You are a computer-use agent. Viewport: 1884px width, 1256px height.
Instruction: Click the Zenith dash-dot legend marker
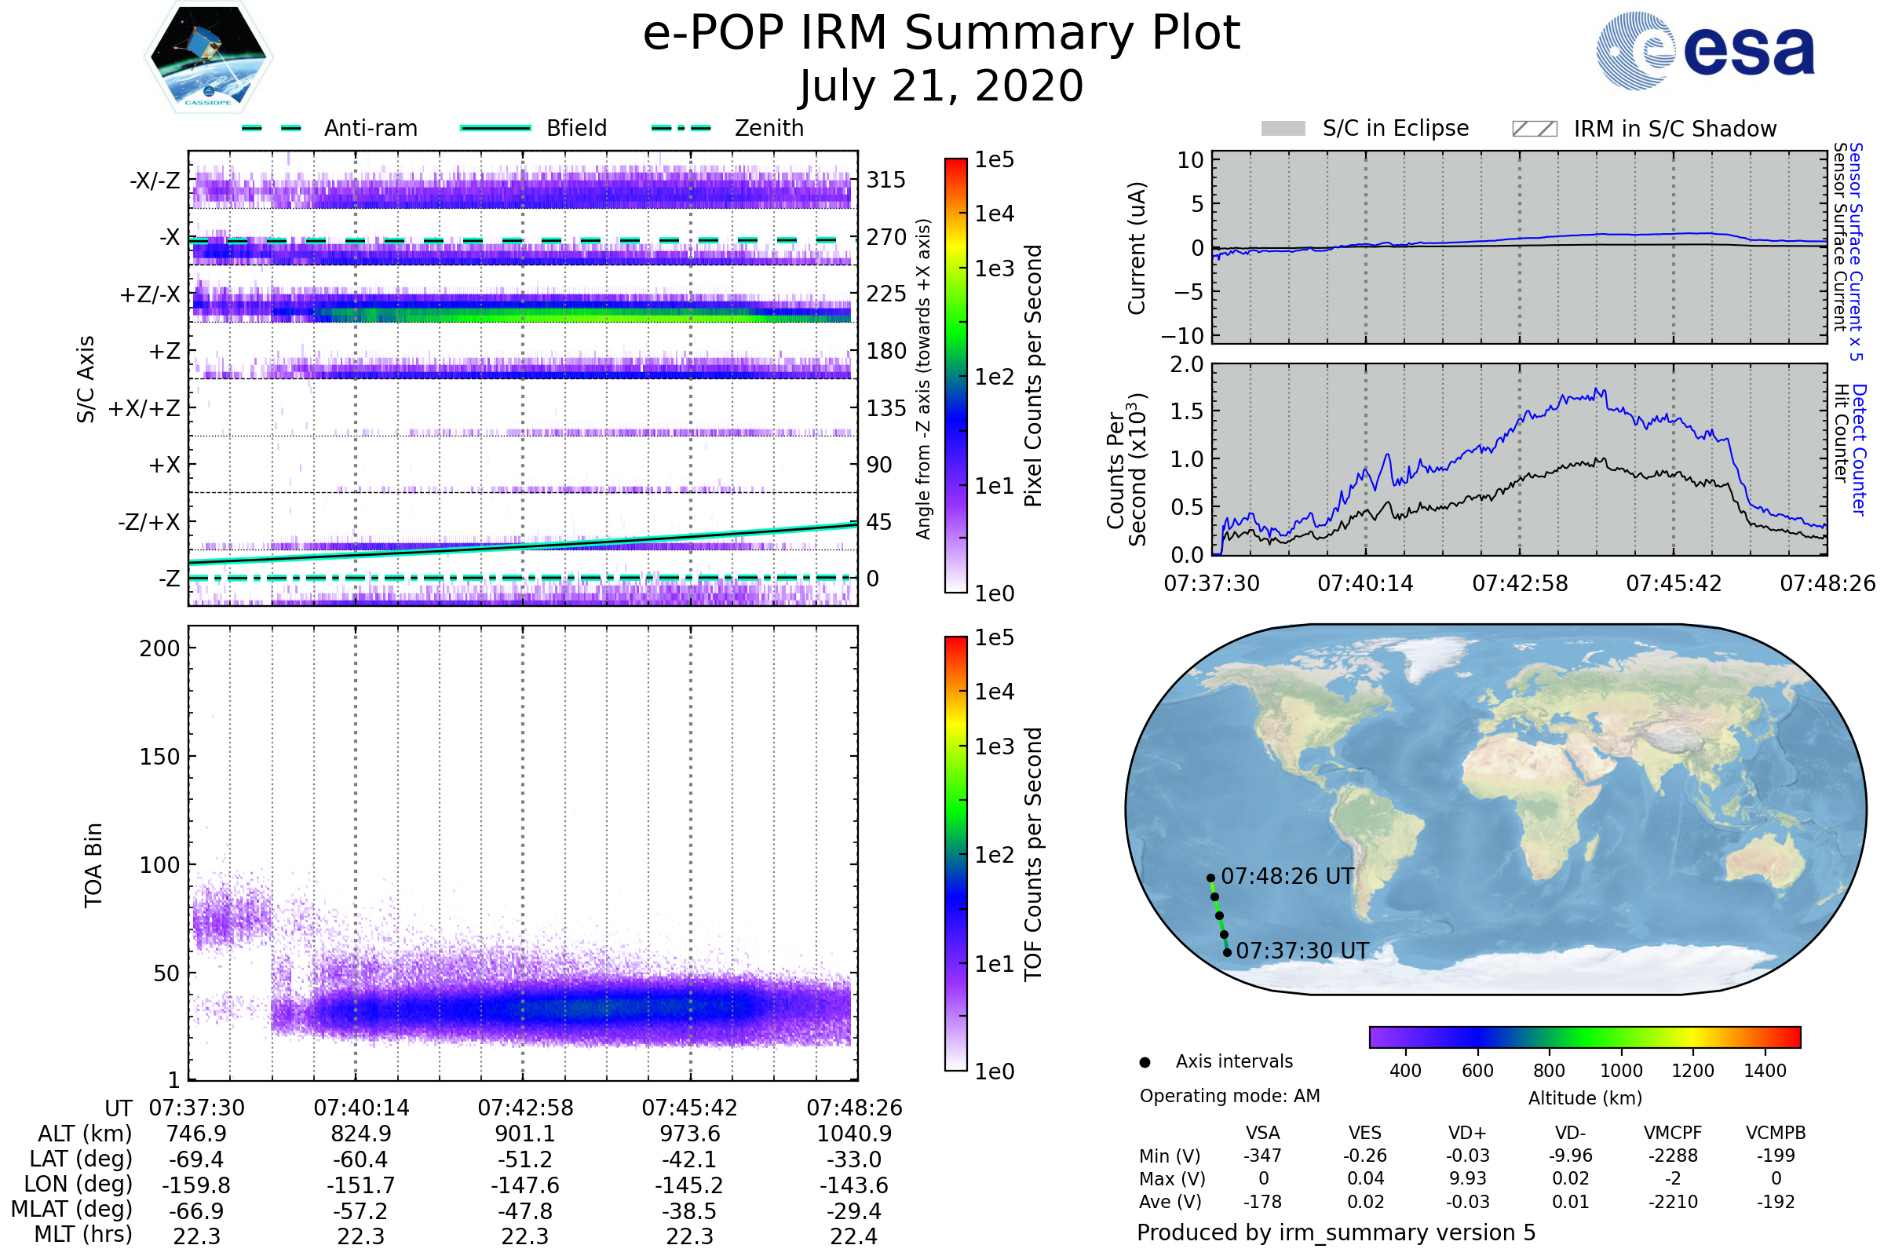click(681, 128)
